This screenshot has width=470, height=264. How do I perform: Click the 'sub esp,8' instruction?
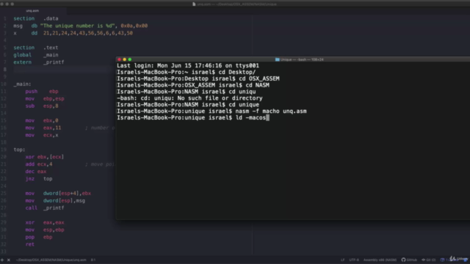[x=42, y=106]
